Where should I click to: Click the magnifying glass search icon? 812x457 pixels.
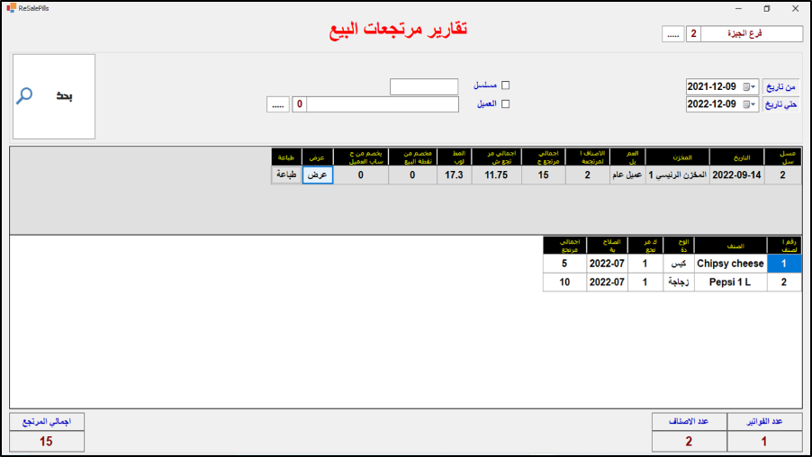point(25,95)
